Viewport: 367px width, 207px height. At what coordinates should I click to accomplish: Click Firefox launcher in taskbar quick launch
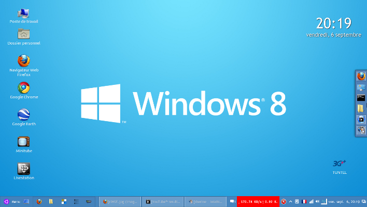point(39,201)
